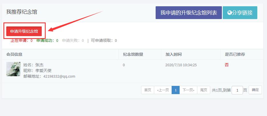Click the globe icon in 分享链接 button
This screenshot has height=116, width=267.
pyautogui.click(x=230, y=13)
